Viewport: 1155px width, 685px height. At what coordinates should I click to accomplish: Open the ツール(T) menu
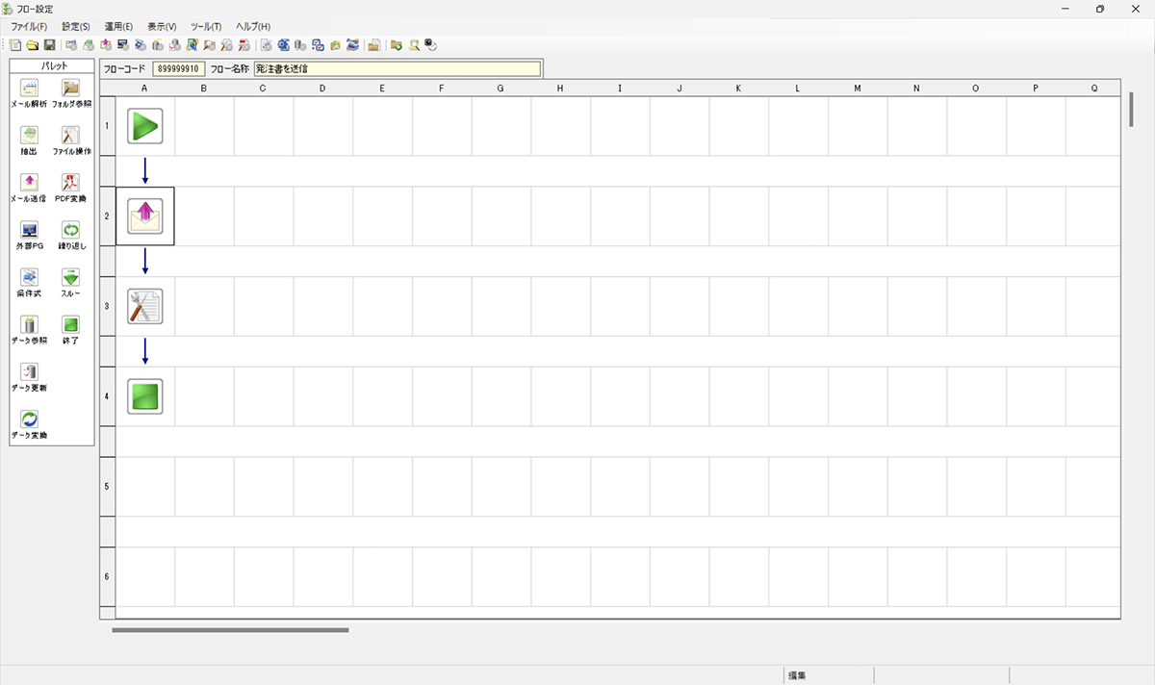(x=206, y=26)
